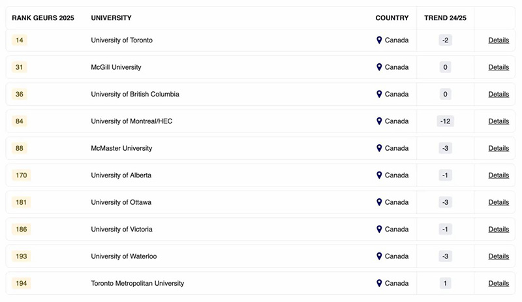Screen dimensions: 522x302
Task: Select the map pin in the University of British Columbia row
Action: point(379,94)
